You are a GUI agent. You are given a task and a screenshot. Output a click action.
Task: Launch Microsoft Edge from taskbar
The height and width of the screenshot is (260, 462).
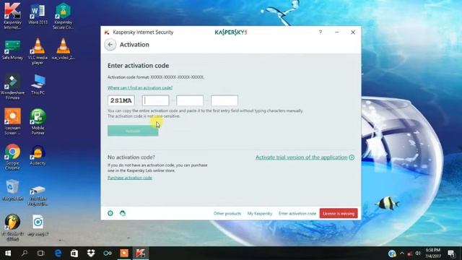point(58,253)
